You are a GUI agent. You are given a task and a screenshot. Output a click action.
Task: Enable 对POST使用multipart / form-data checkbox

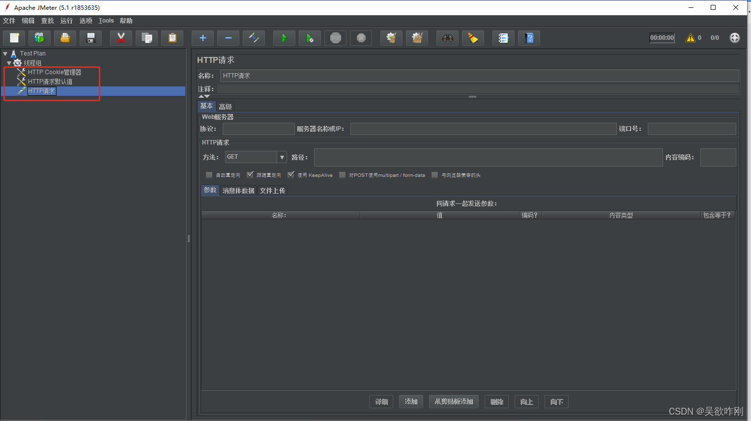pos(342,175)
